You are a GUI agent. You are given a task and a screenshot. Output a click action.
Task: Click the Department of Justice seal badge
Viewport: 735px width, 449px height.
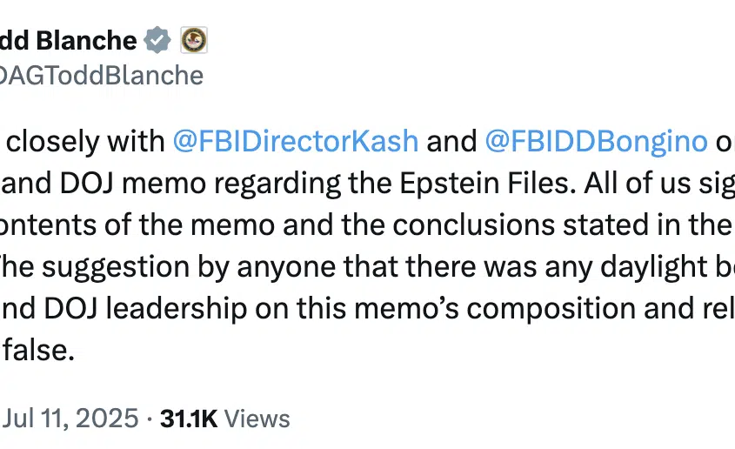coord(194,40)
